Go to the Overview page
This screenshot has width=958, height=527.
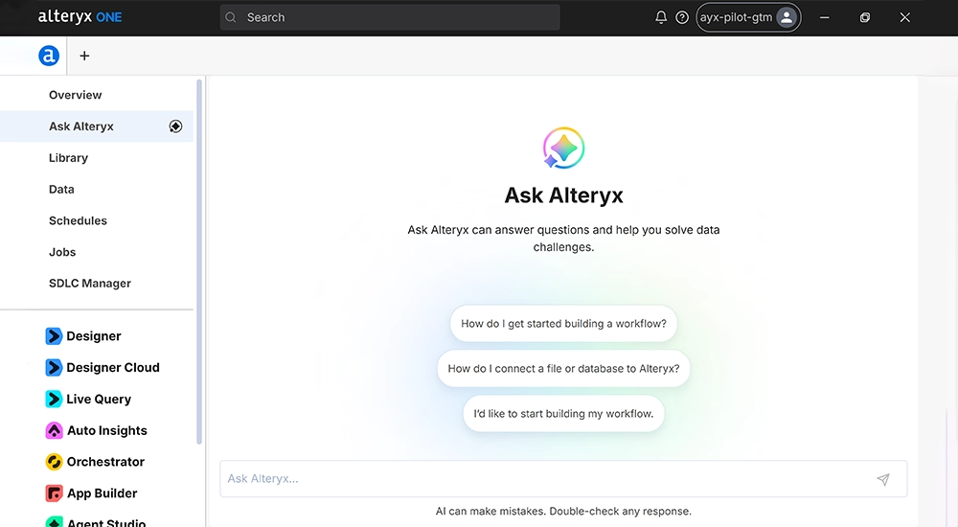(x=75, y=95)
